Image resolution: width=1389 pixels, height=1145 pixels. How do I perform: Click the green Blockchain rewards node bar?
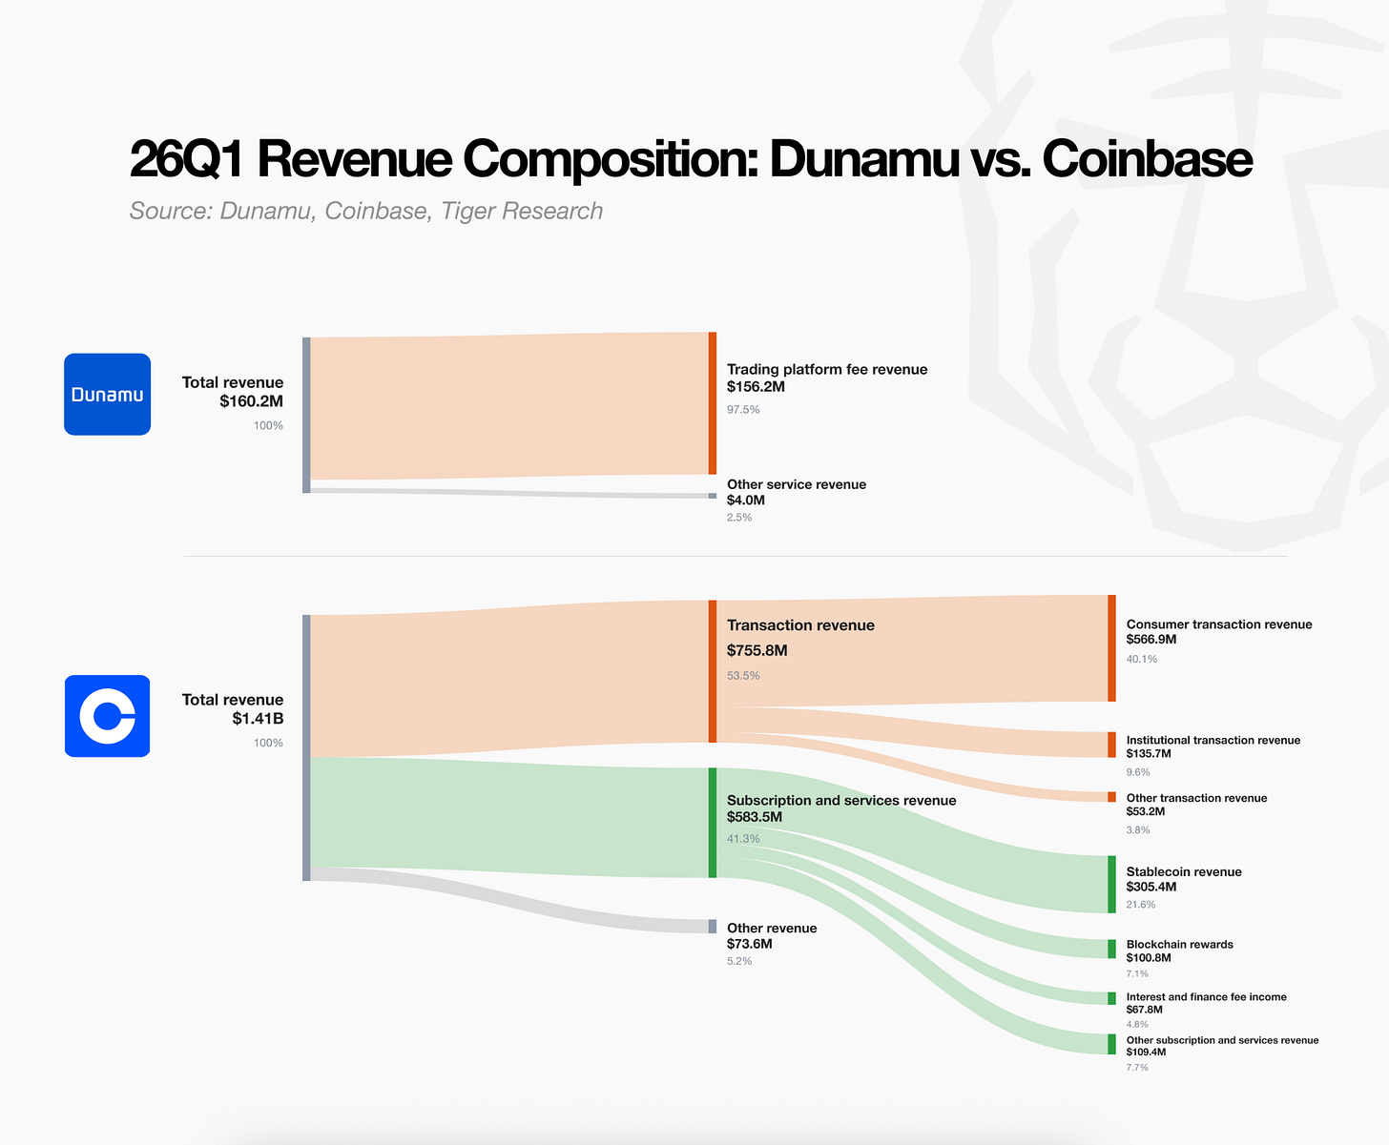pyautogui.click(x=1111, y=949)
